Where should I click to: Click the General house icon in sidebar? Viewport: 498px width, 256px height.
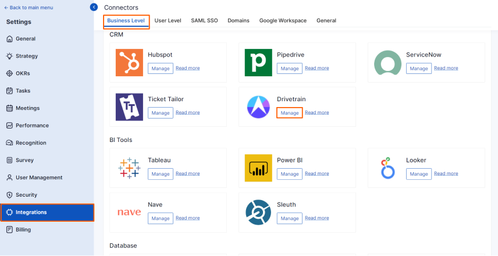pyautogui.click(x=9, y=39)
